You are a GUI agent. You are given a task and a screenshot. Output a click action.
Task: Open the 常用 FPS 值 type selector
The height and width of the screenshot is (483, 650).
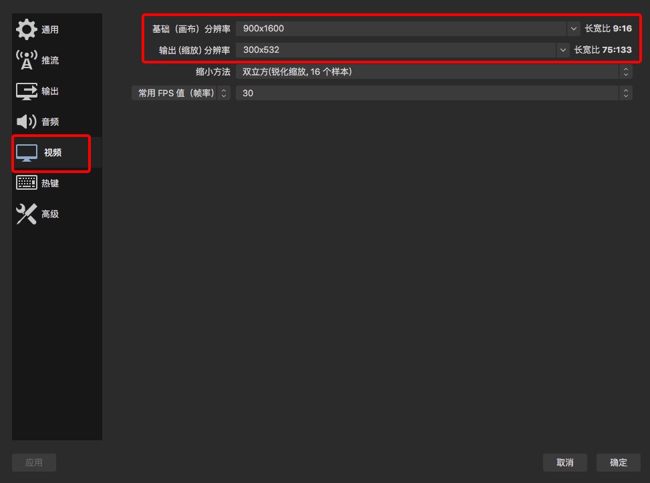181,94
